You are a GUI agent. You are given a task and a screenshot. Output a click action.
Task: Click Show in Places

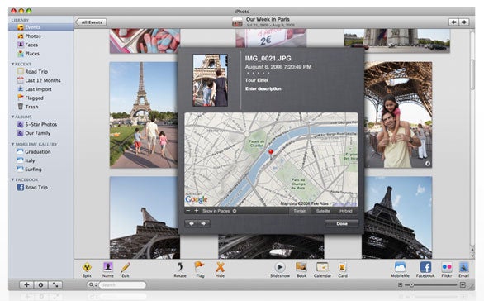(219, 211)
